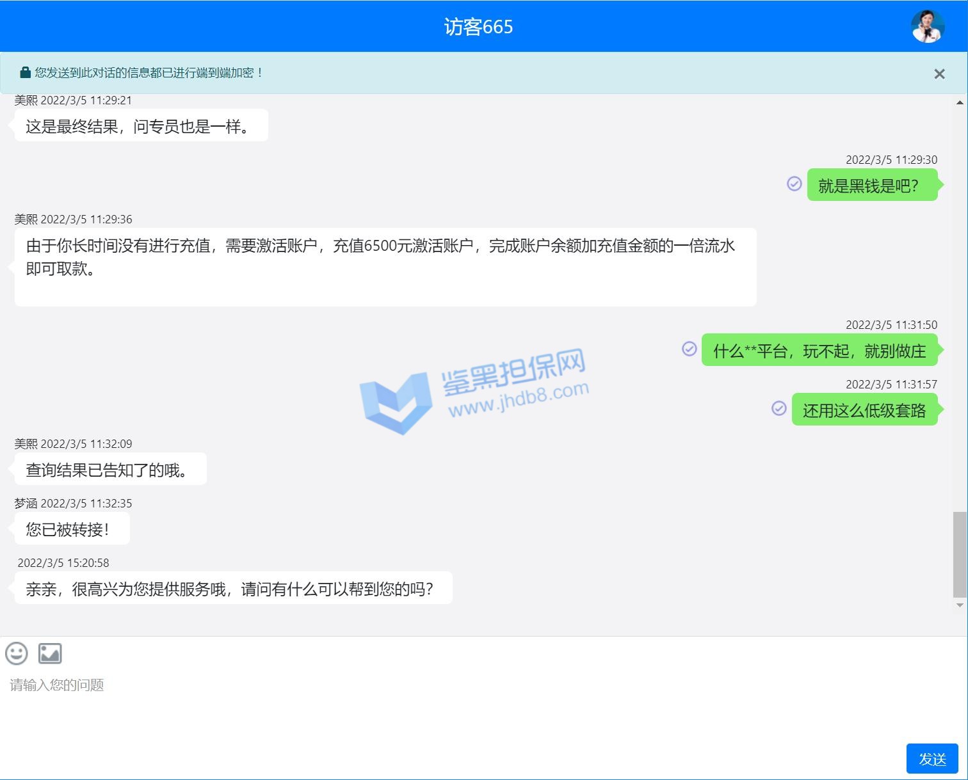Dismiss the encryption notice banner
Screen dimensions: 968x780
coord(939,74)
